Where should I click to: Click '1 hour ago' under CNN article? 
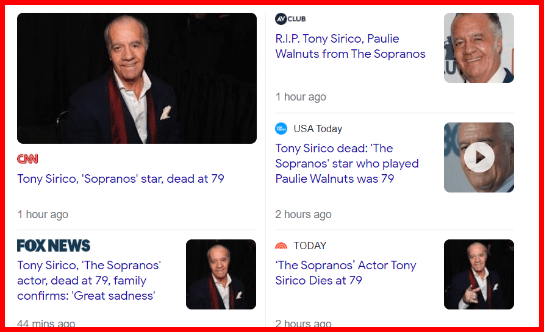tap(43, 214)
